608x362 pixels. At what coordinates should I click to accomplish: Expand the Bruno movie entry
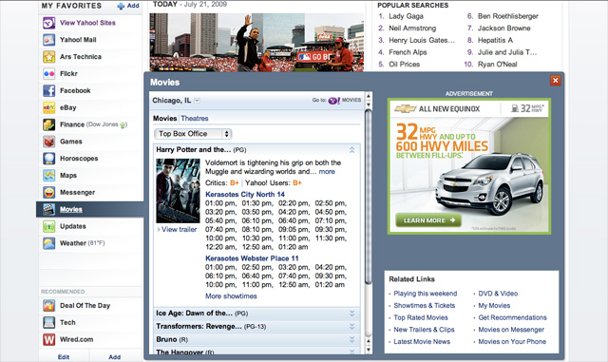[351, 339]
